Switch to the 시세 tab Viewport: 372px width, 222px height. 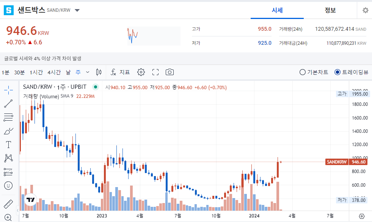point(277,10)
